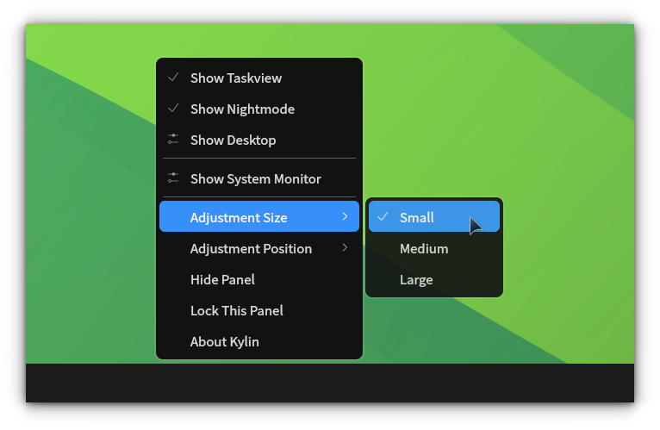Choose Show System Monitor from the menu
Viewport: 660px width, 430px height.
point(255,178)
